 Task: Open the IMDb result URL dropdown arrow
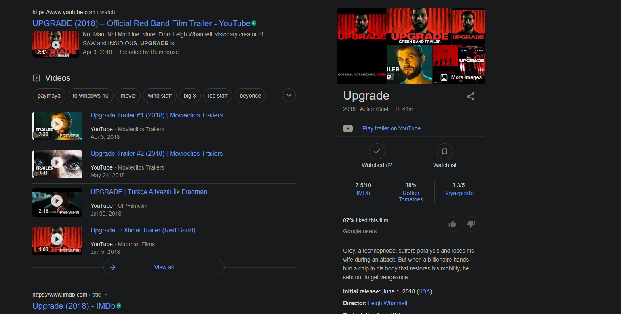(x=106, y=295)
